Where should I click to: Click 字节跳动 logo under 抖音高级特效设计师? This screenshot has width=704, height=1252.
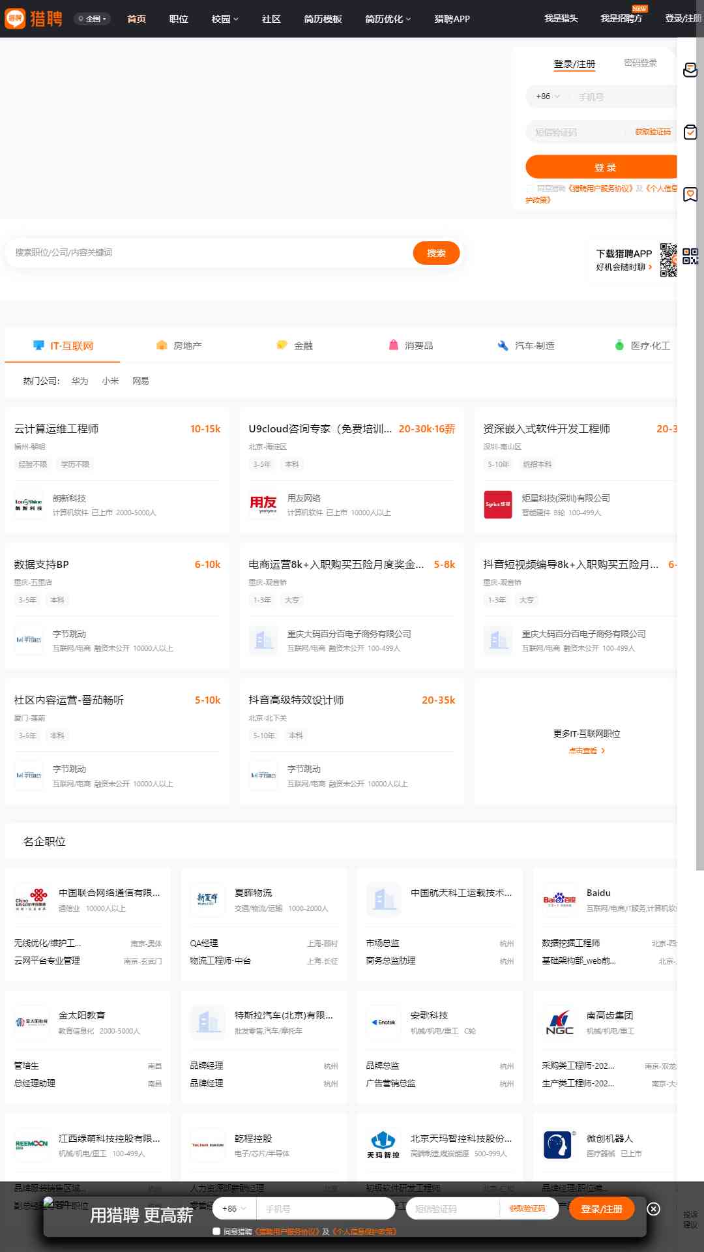click(x=263, y=776)
